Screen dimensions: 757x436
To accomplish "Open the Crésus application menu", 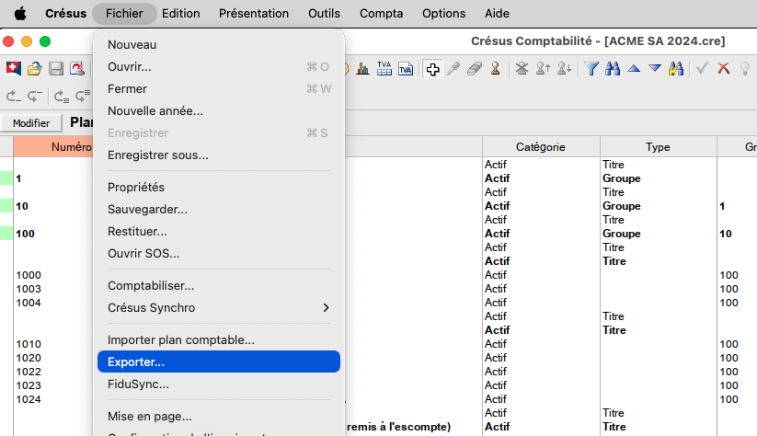I will (x=65, y=14).
